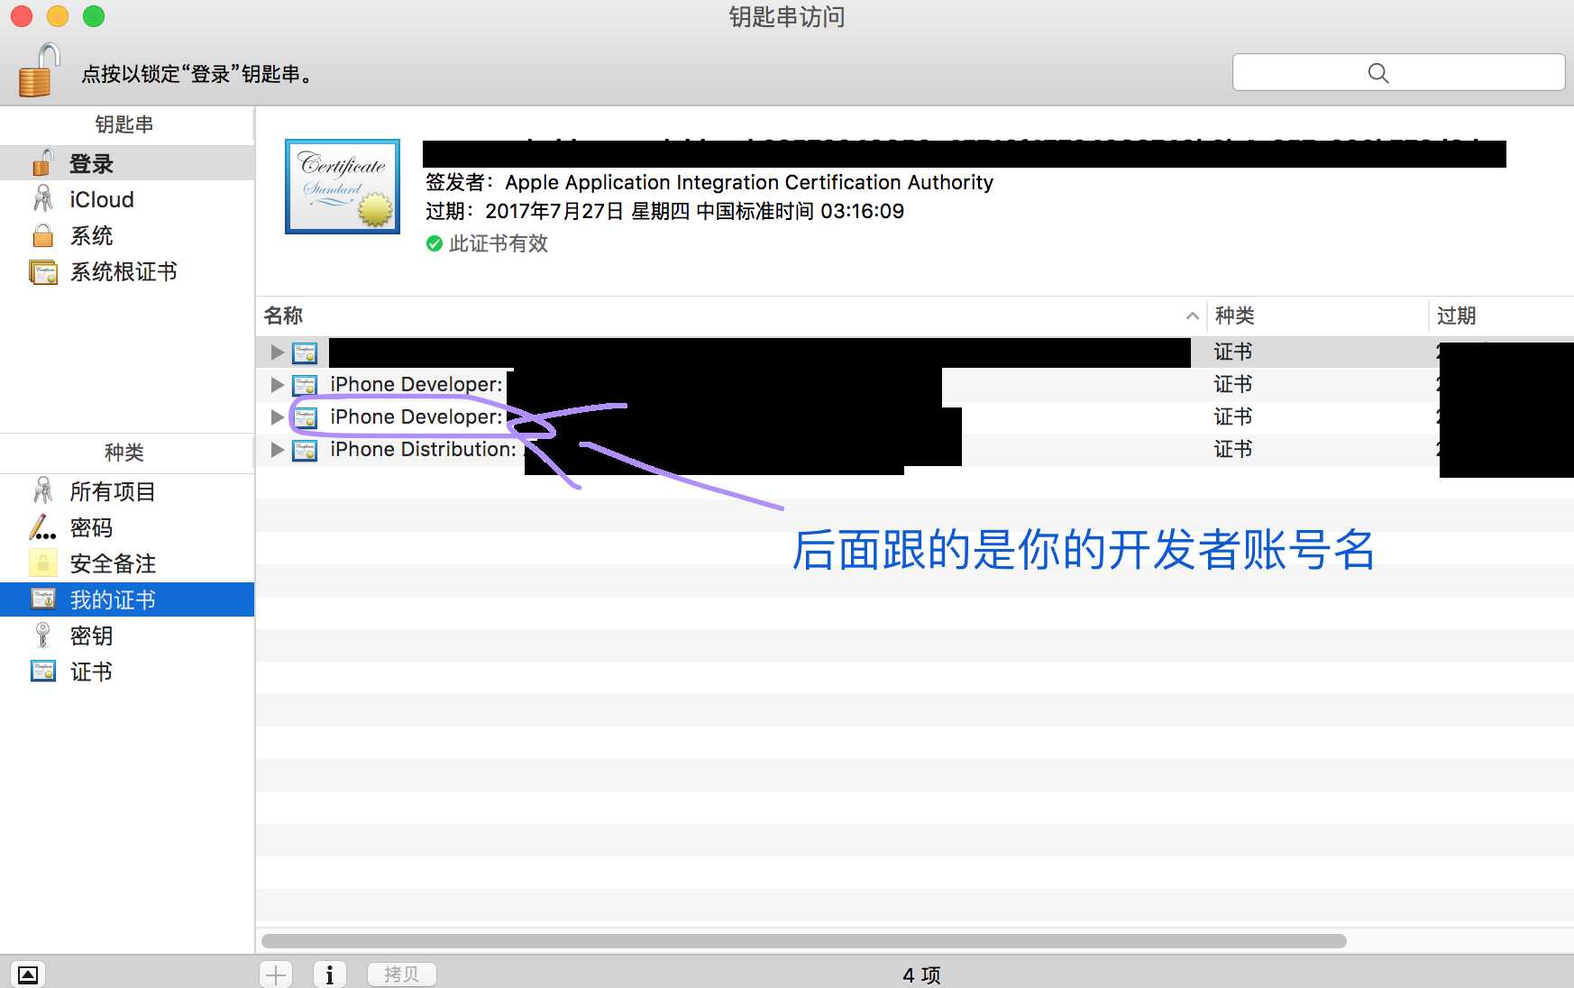The width and height of the screenshot is (1574, 988).
Task: Click certificate icon of iPhone Distribution row
Action: [305, 450]
